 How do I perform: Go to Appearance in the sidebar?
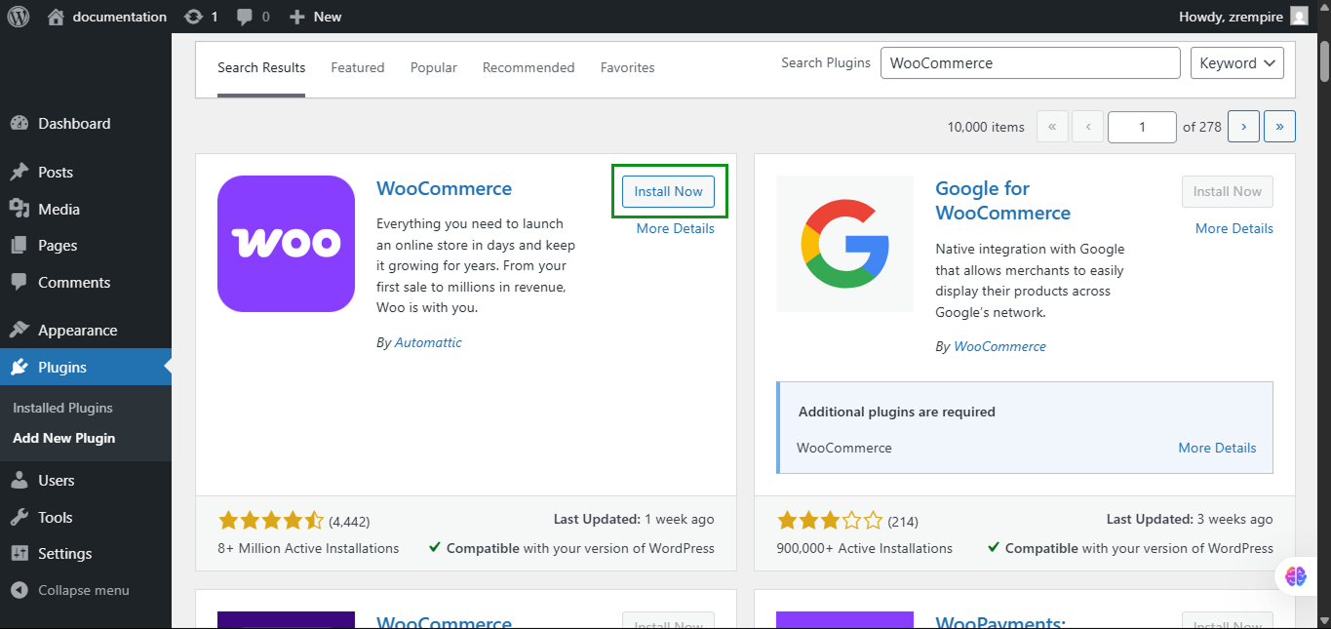77,331
